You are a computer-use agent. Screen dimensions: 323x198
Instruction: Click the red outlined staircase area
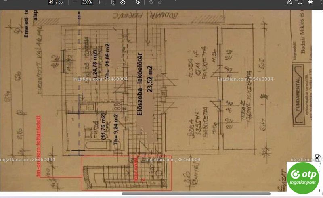126,173
